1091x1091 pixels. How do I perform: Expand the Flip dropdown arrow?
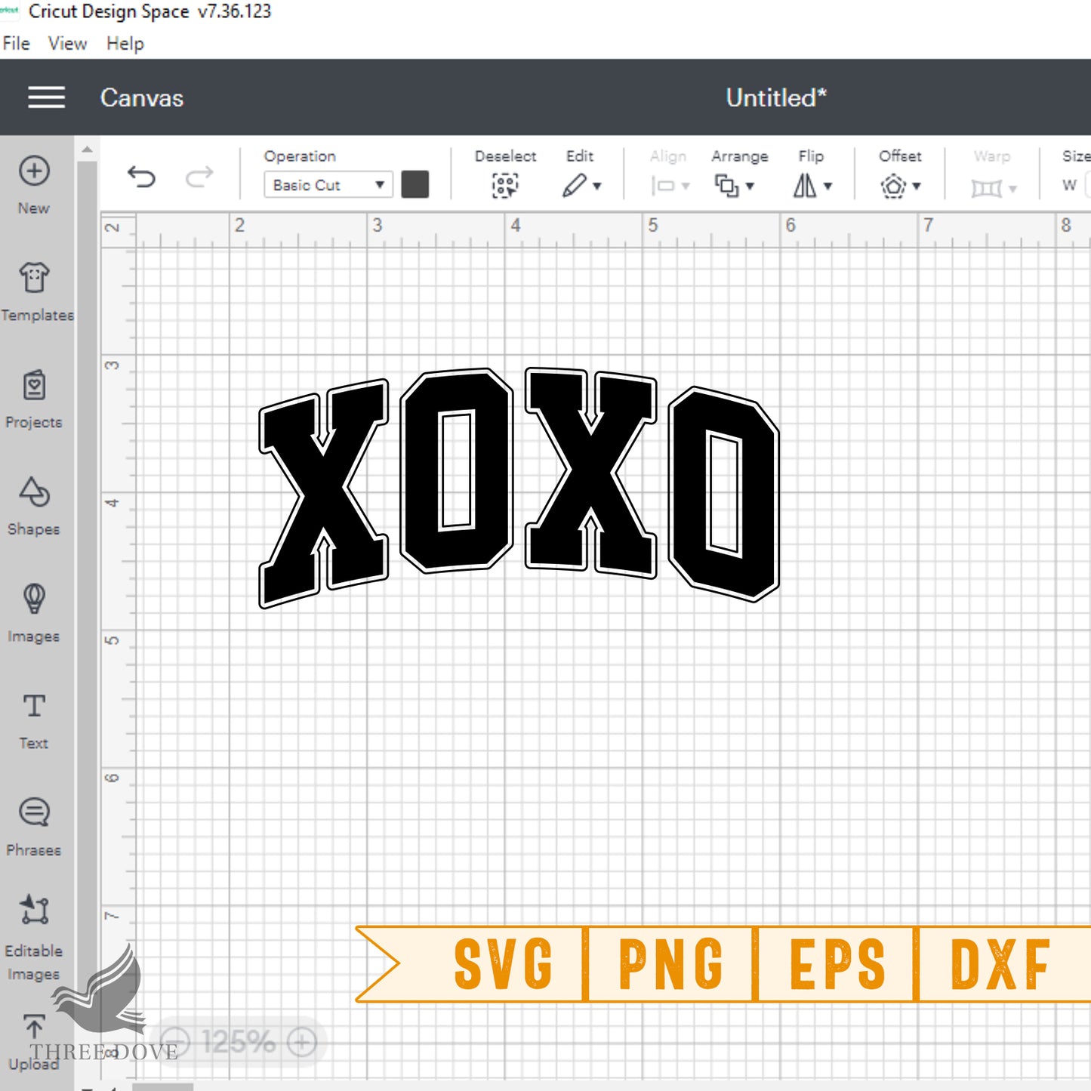coord(827,186)
